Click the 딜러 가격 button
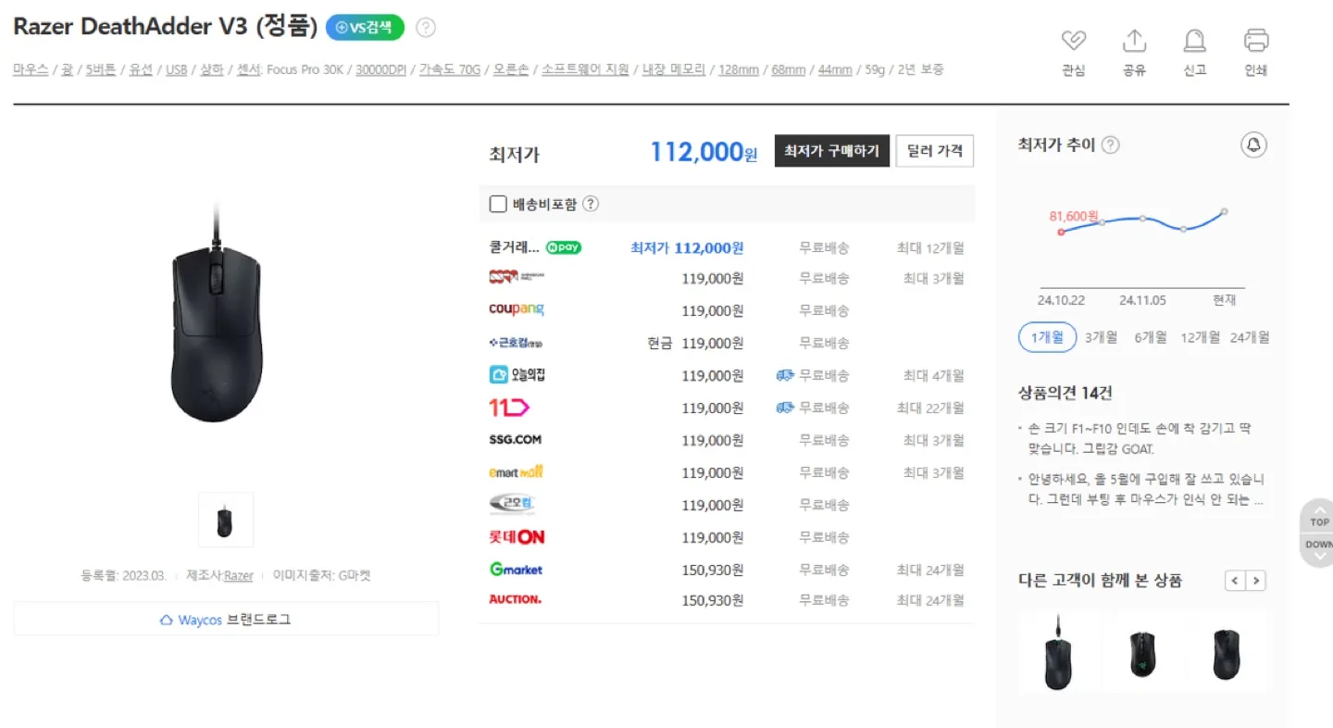This screenshot has height=728, width=1333. coord(935,151)
